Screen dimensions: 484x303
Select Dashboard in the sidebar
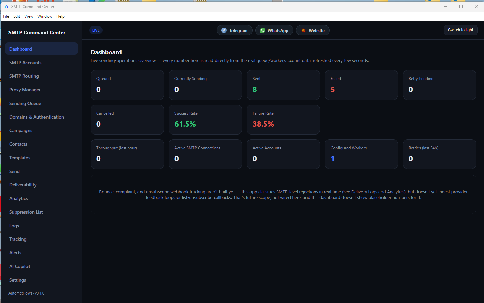tap(41, 49)
